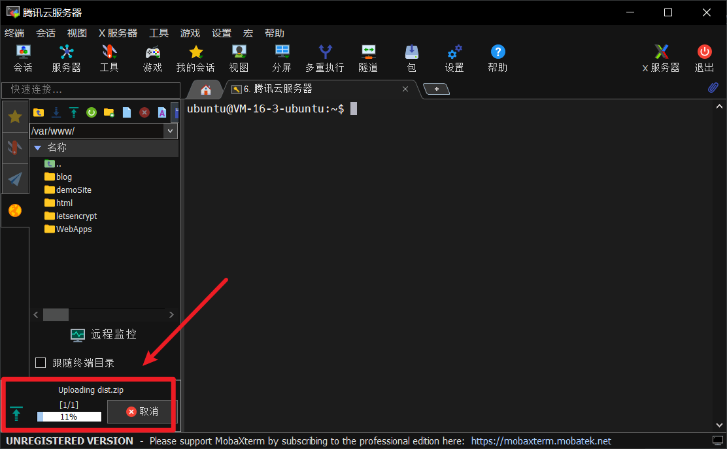This screenshot has height=449, width=727.
Task: Open the 设置 menu in menu bar
Action: coord(222,33)
